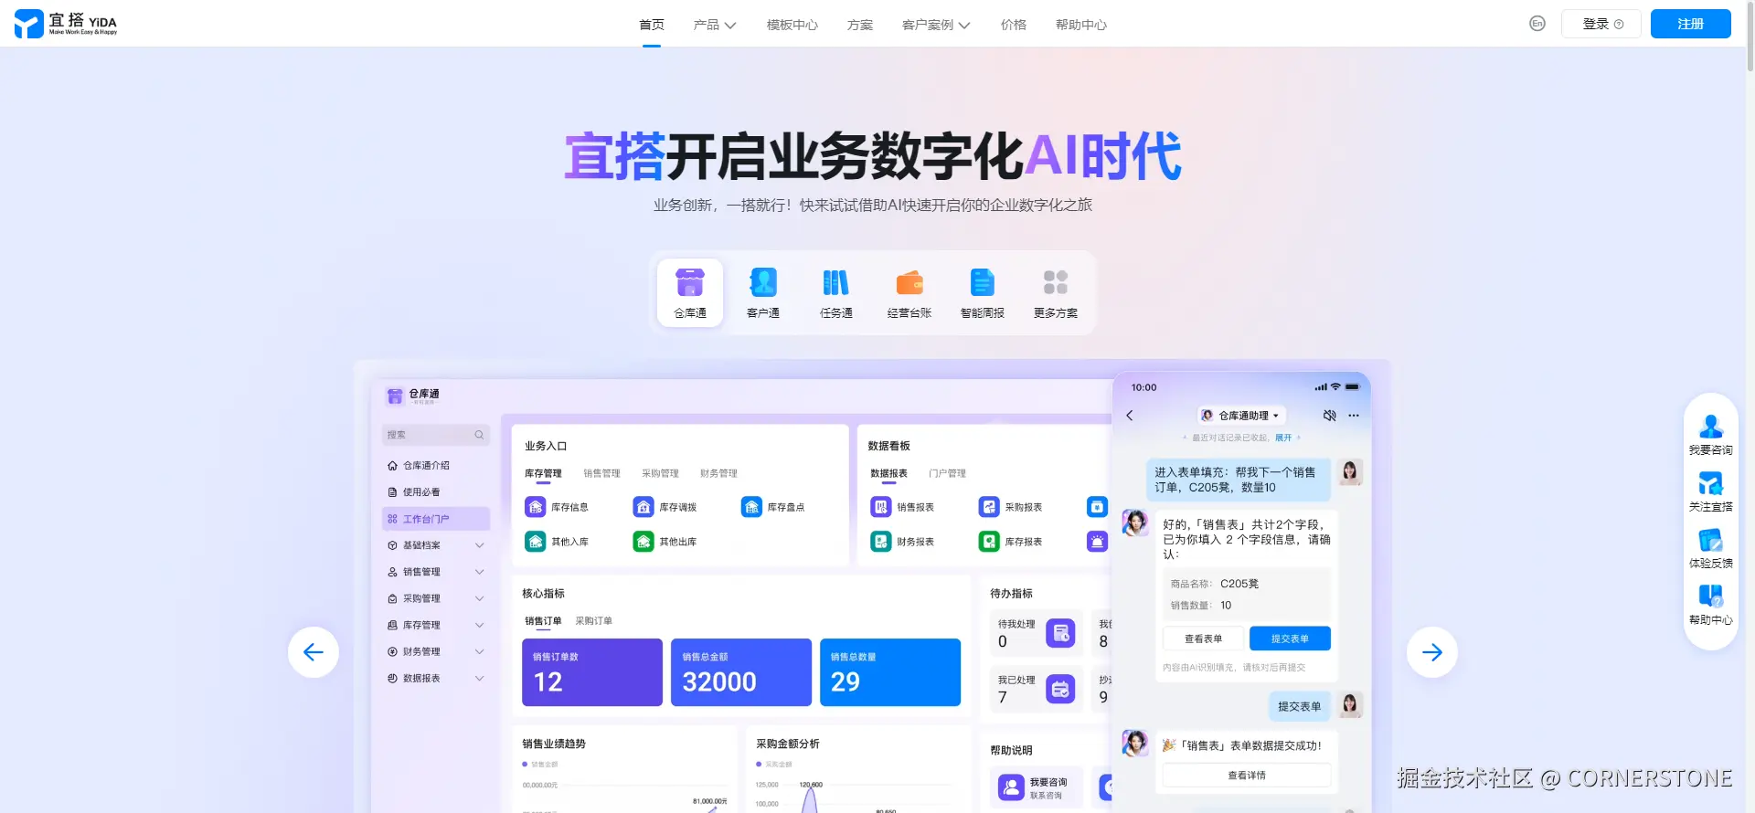Open 其他入库 icon in 业务入口
The image size is (1755, 813).
click(x=536, y=542)
